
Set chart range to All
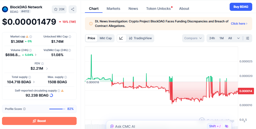click(x=230, y=38)
